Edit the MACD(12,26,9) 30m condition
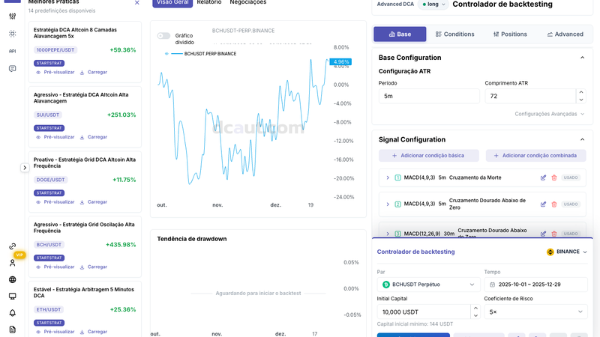Image resolution: width=600 pixels, height=337 pixels. coord(543,234)
